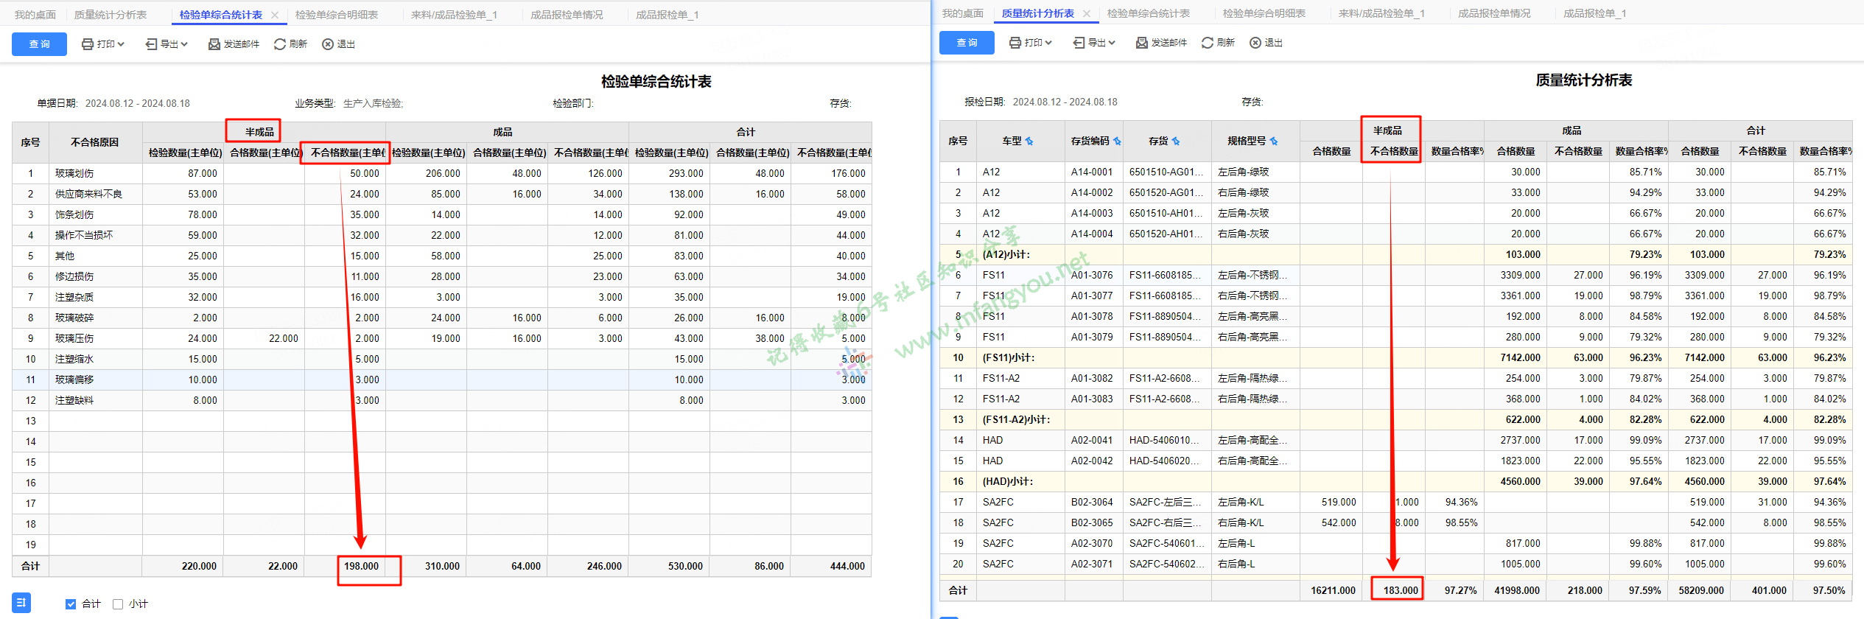Click the 业务类型 value 生产入库检验
The height and width of the screenshot is (619, 1864).
[x=373, y=103]
